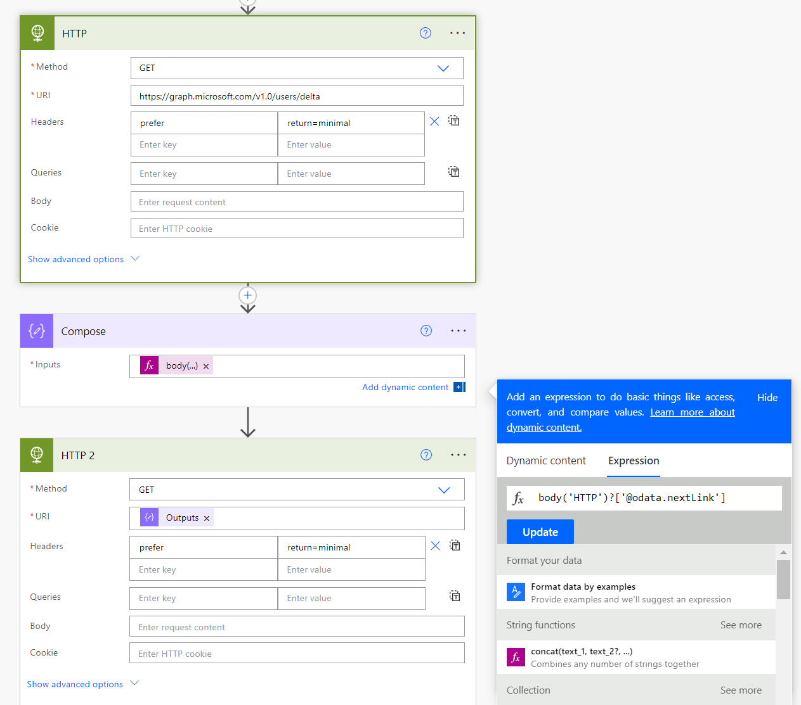The image size is (801, 705).
Task: Click the HTTP Queries value field
Action: pos(351,174)
